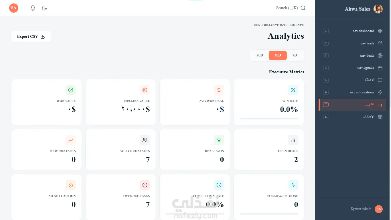Screen dimensions: 391x220
Task: Toggle dark mode moon icon
Action: pos(44,8)
